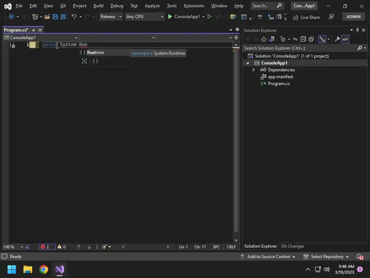The height and width of the screenshot is (278, 370).
Task: Switch to Git Changes tab
Action: pos(293,246)
